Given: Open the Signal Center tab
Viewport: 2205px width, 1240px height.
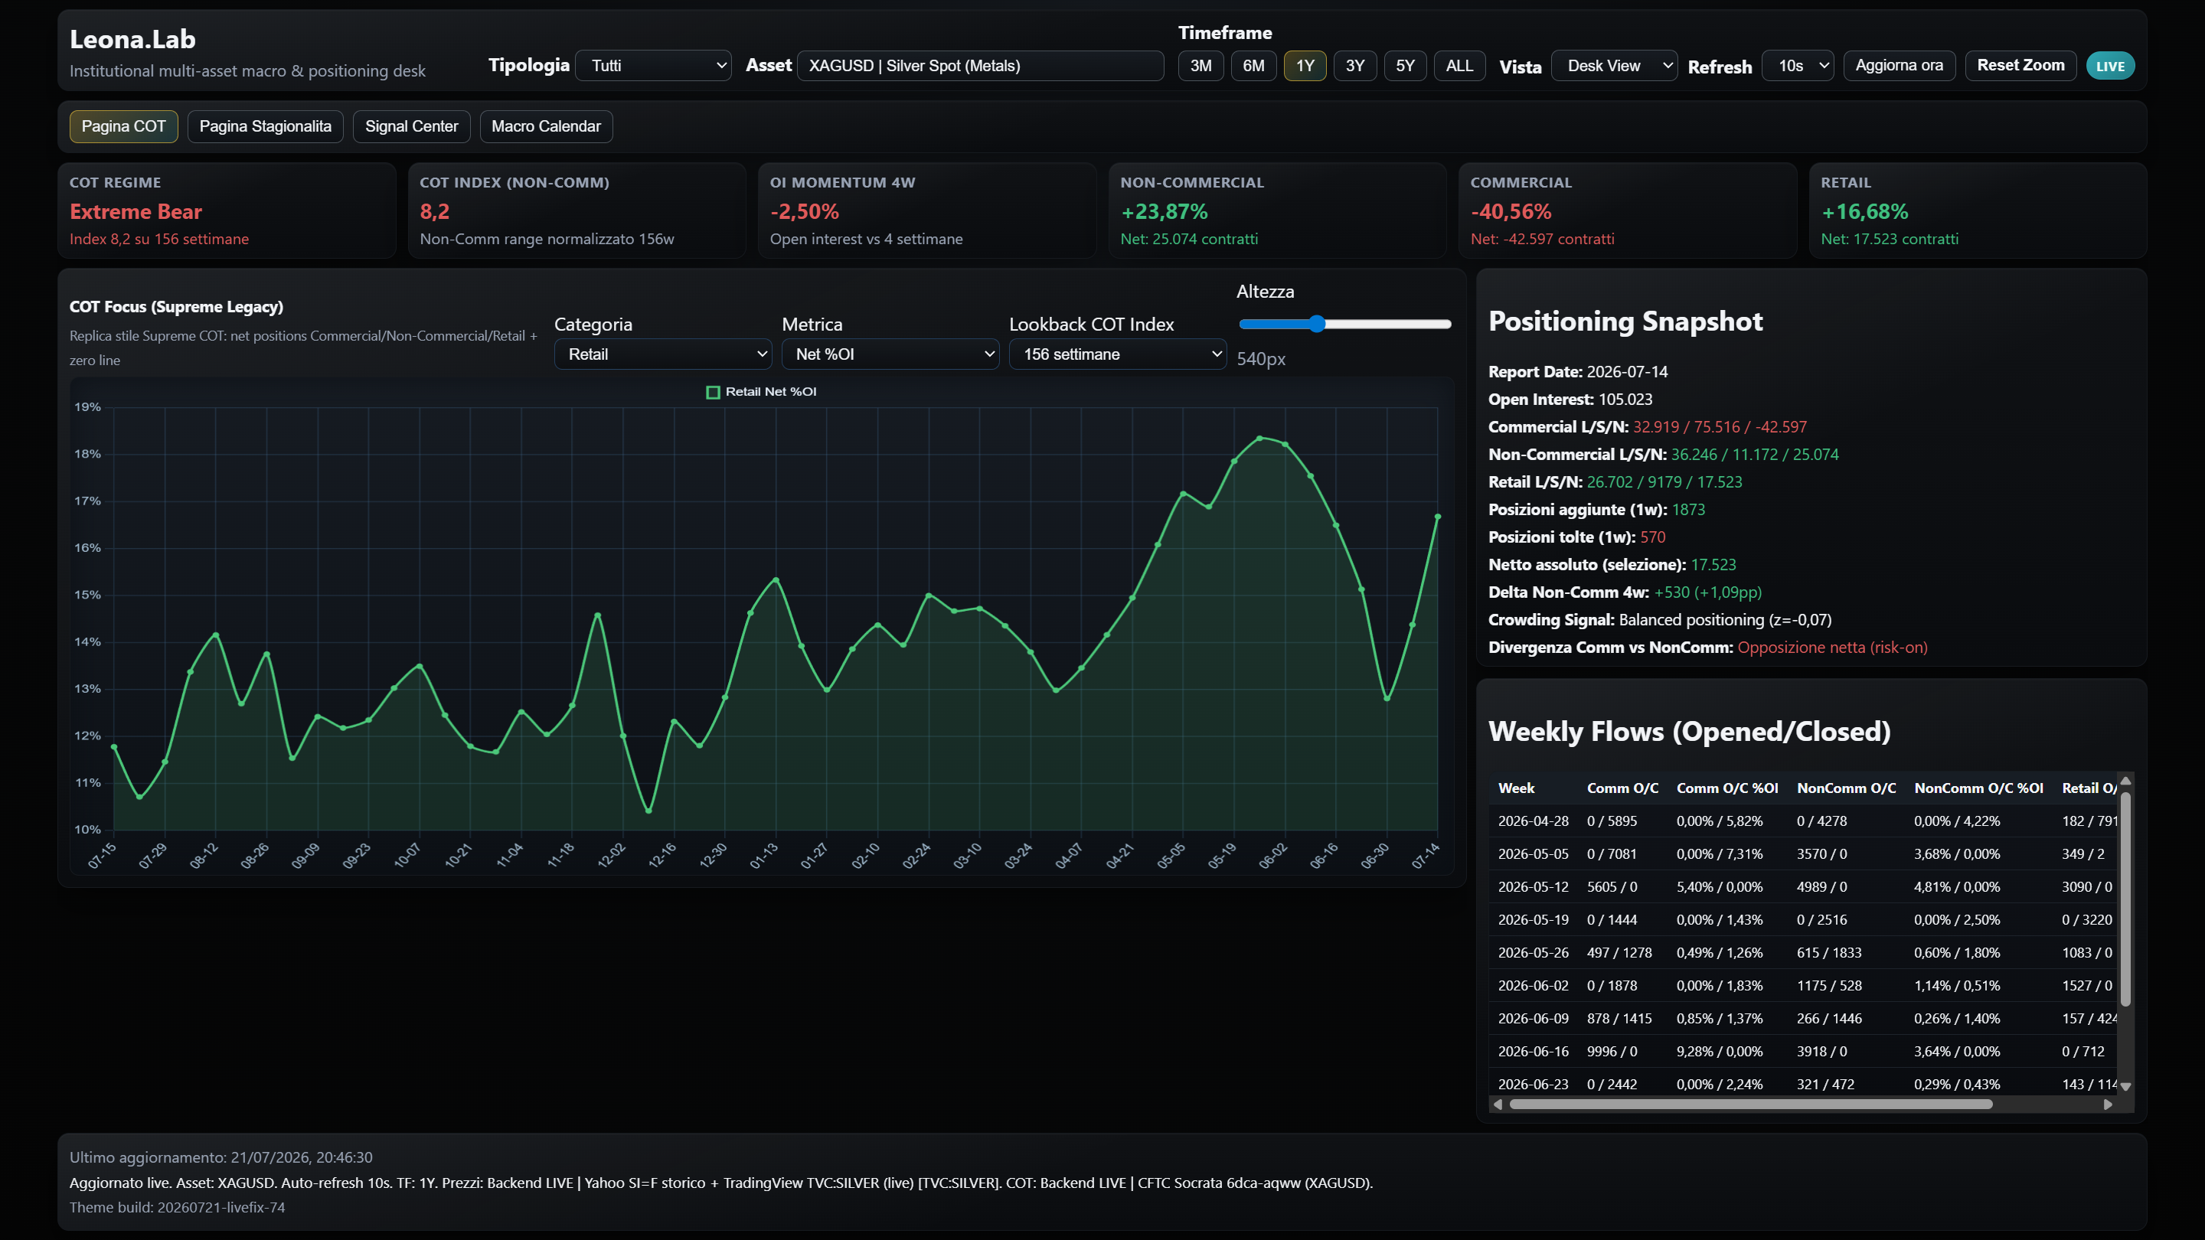Looking at the screenshot, I should pos(412,126).
